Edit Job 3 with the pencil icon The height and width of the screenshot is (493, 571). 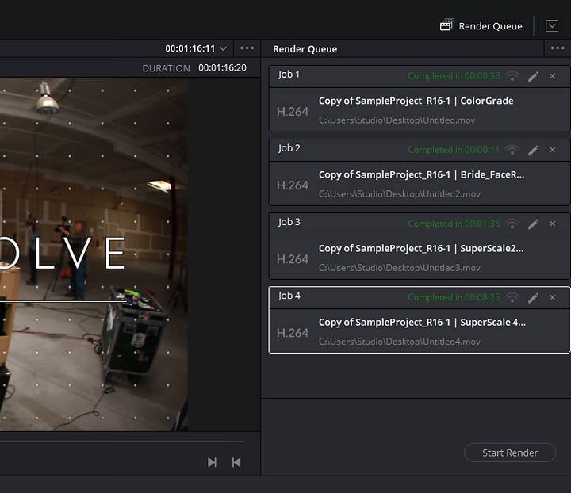[x=533, y=224]
